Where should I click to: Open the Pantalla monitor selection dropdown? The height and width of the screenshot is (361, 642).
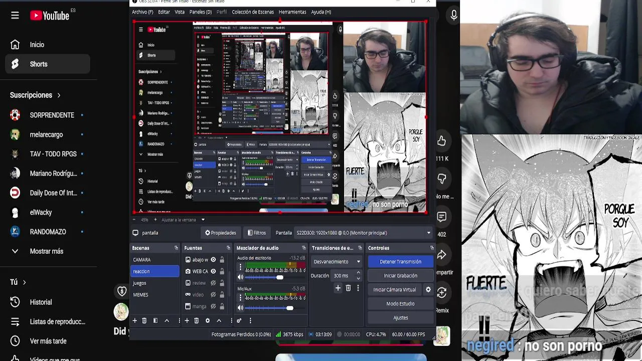tap(364, 233)
